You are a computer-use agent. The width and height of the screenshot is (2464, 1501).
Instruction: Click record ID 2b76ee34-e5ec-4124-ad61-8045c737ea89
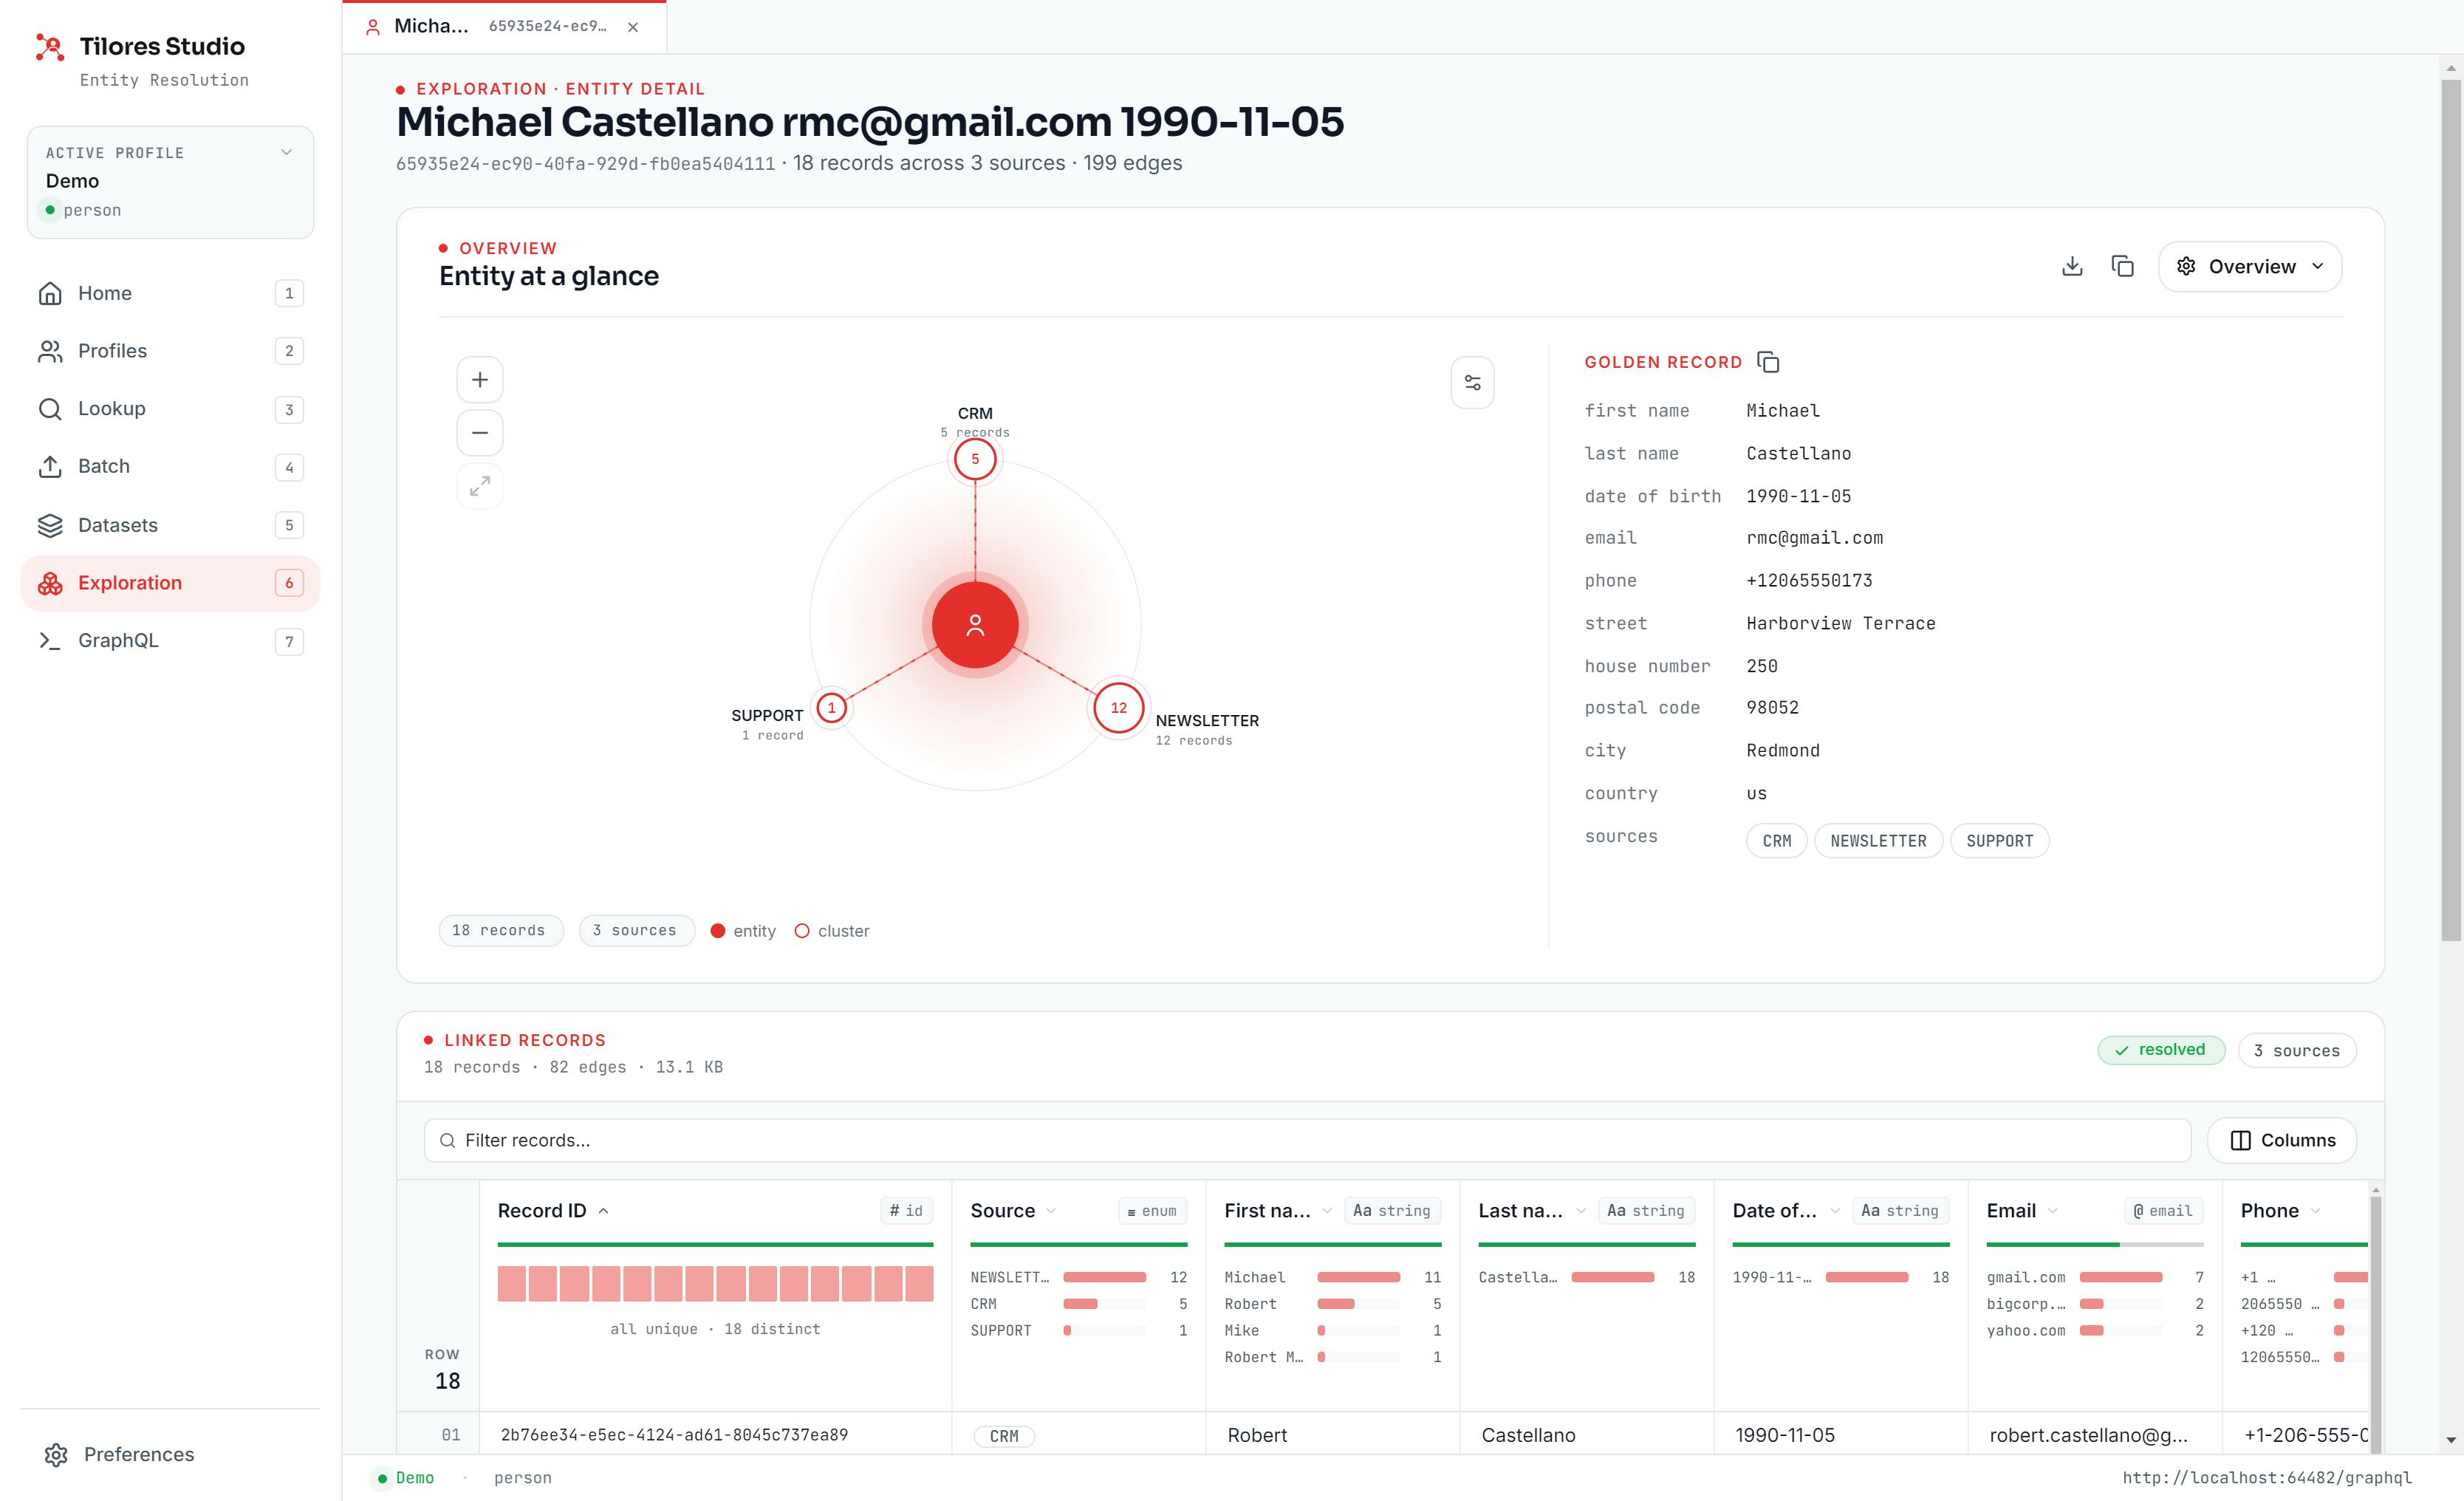[674, 1435]
